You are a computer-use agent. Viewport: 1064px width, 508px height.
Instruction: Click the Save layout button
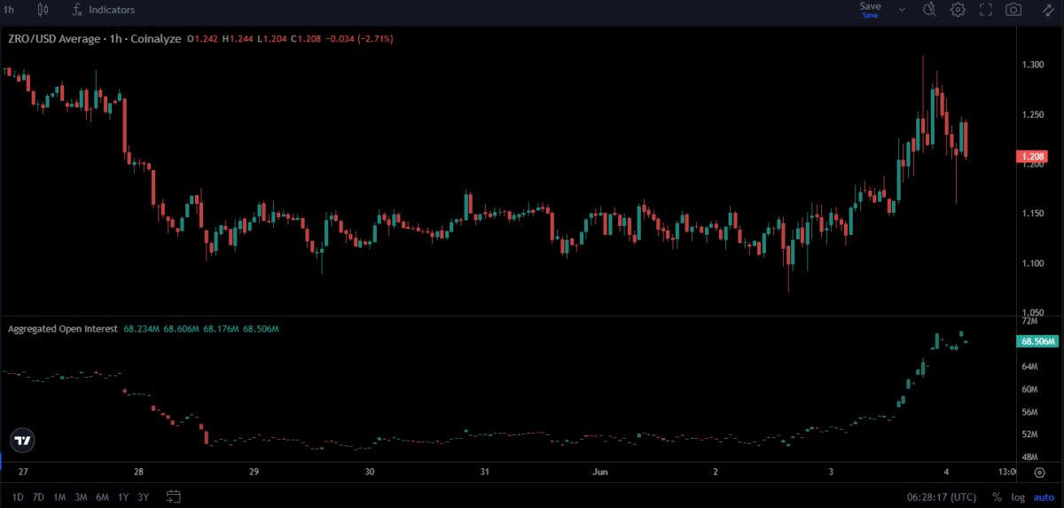870,10
